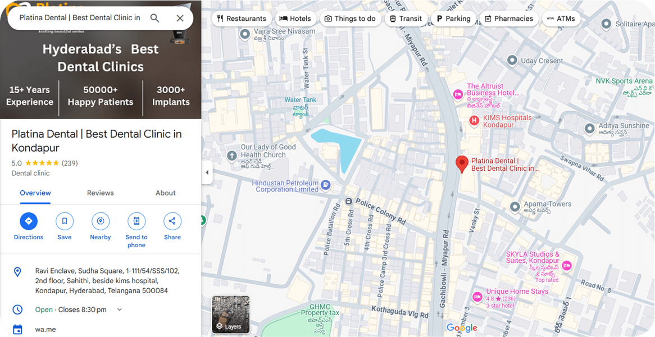Click the Share icon
Screen dimensions: 655x337
[x=172, y=221]
